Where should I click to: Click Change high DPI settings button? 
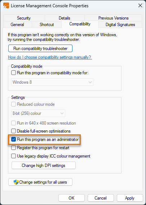click(x=44, y=166)
